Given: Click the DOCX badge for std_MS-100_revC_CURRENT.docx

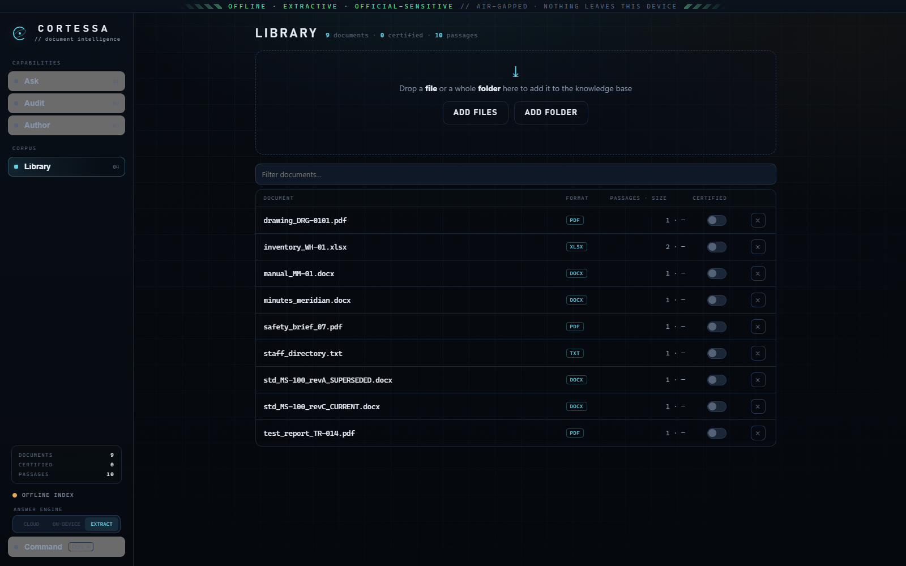Looking at the screenshot, I should [x=576, y=406].
